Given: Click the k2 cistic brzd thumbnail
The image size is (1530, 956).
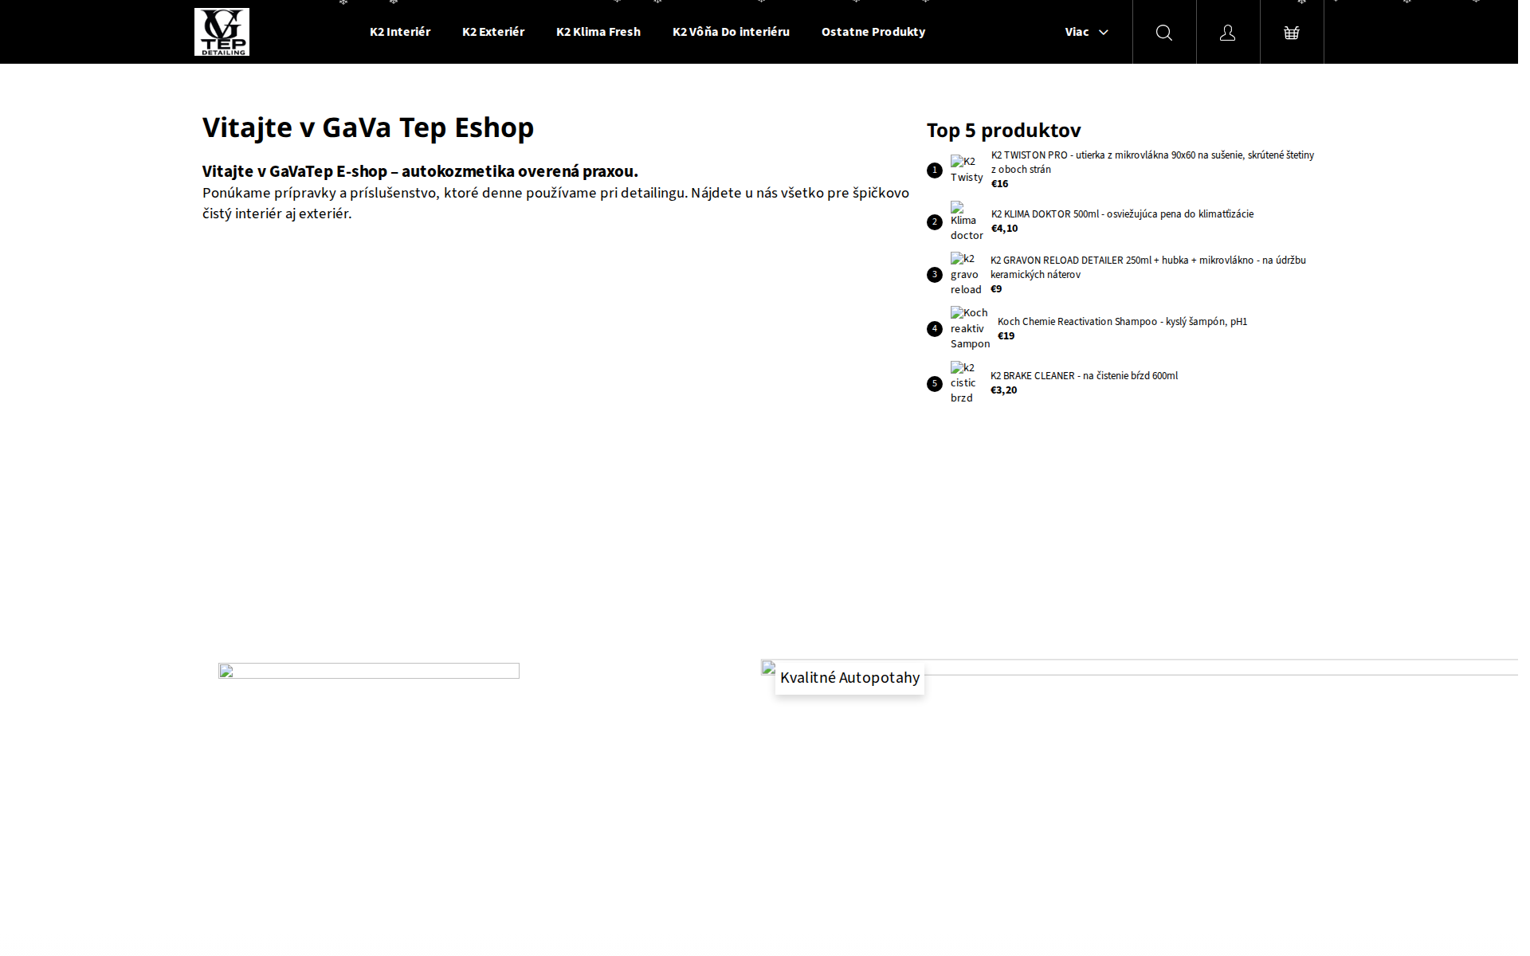Looking at the screenshot, I should pyautogui.click(x=966, y=382).
